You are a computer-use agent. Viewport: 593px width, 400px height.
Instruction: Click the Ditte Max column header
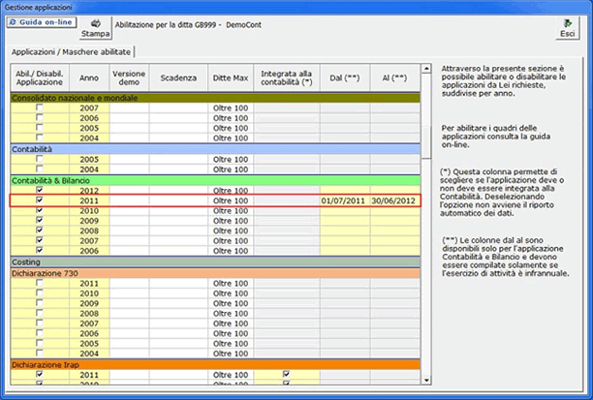tap(231, 77)
